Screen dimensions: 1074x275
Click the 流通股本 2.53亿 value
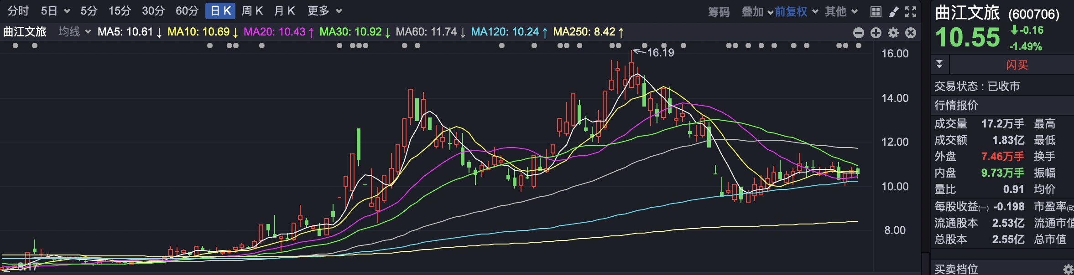point(1008,223)
